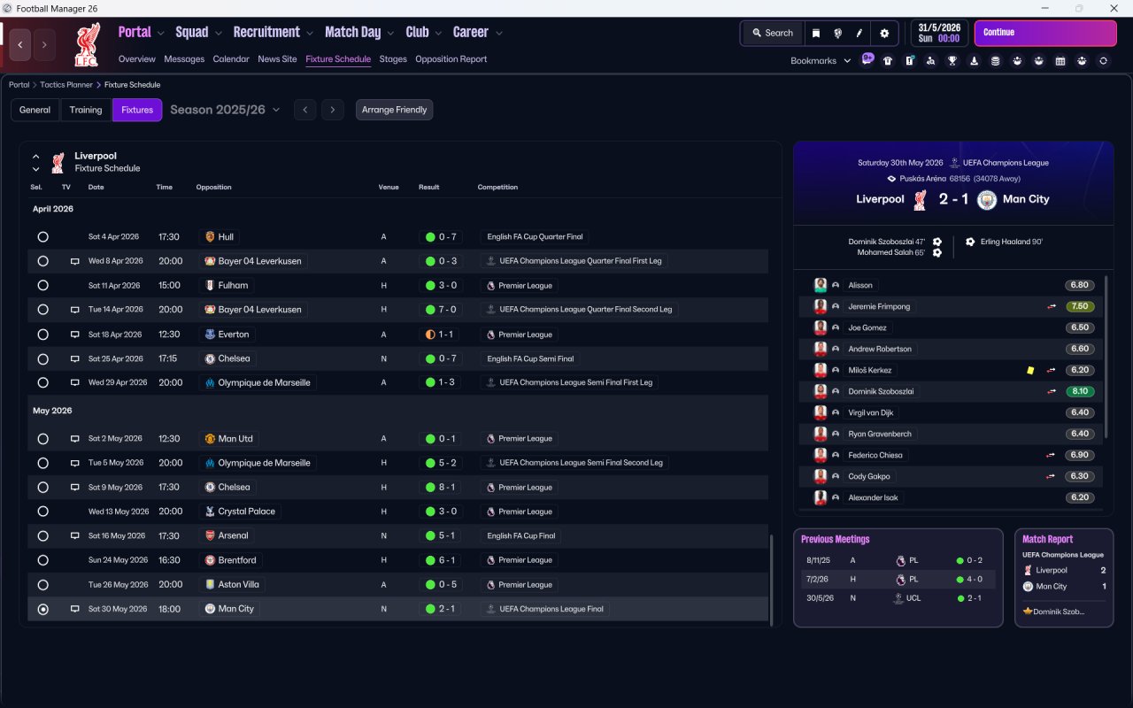Click the Hull club badge icon

210,237
